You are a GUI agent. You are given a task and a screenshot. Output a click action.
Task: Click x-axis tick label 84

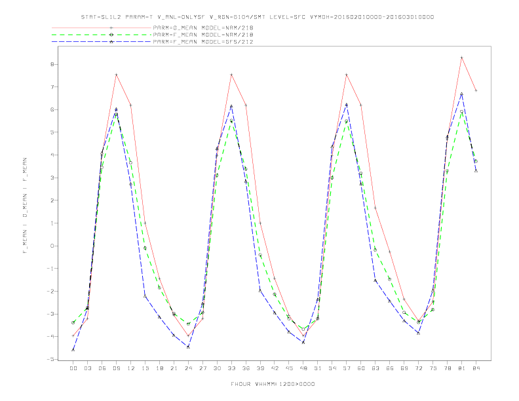click(476, 368)
